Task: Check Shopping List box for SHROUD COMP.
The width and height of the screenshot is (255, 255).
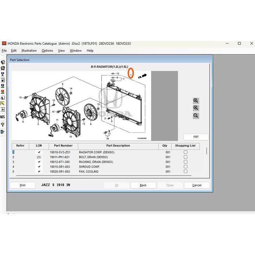Action: click(x=185, y=167)
